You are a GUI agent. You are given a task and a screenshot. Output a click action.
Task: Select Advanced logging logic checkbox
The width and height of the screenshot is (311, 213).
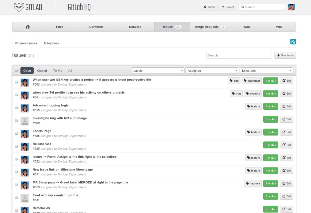tap(17, 108)
